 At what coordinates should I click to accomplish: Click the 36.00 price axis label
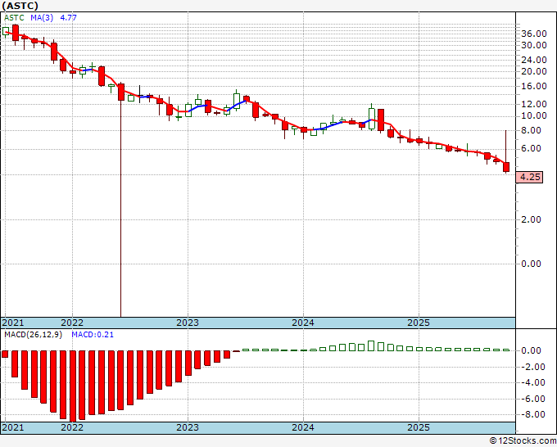pyautogui.click(x=534, y=34)
